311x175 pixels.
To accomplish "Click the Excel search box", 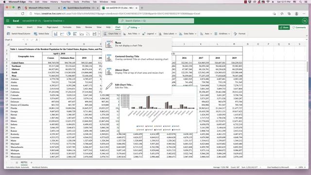I will tap(156, 20).
